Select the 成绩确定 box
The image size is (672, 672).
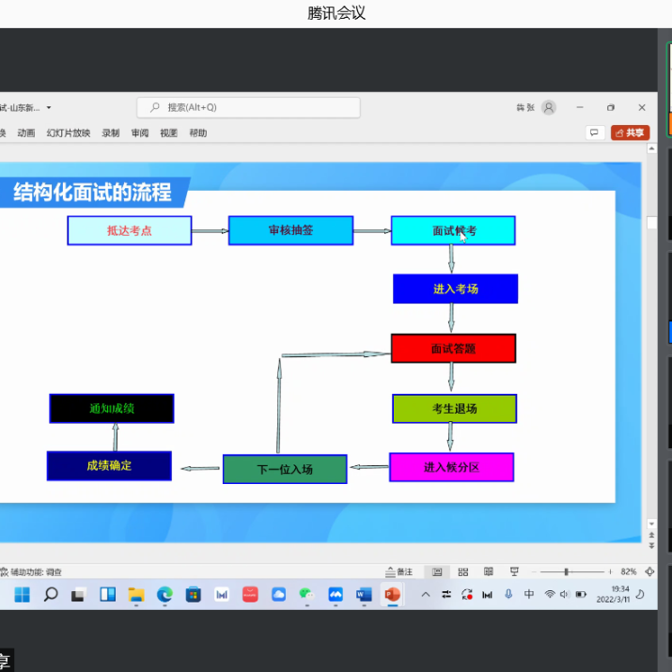pyautogui.click(x=109, y=466)
